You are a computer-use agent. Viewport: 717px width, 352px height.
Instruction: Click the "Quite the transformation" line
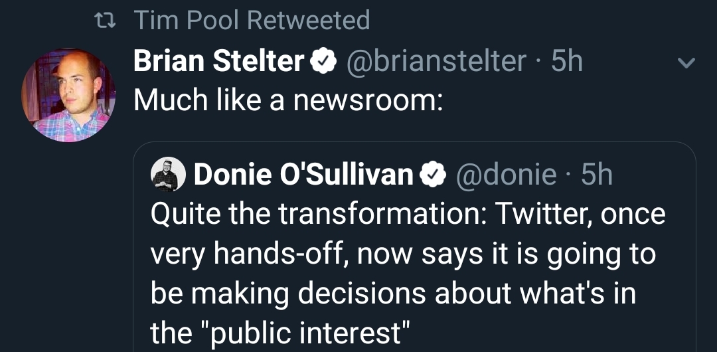pos(408,215)
